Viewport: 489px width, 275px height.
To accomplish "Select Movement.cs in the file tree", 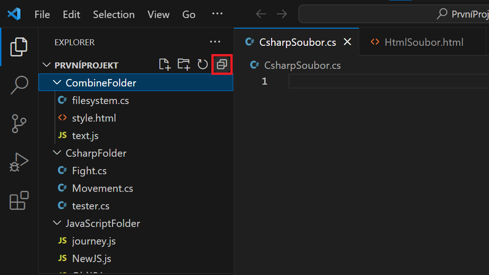I will (102, 188).
